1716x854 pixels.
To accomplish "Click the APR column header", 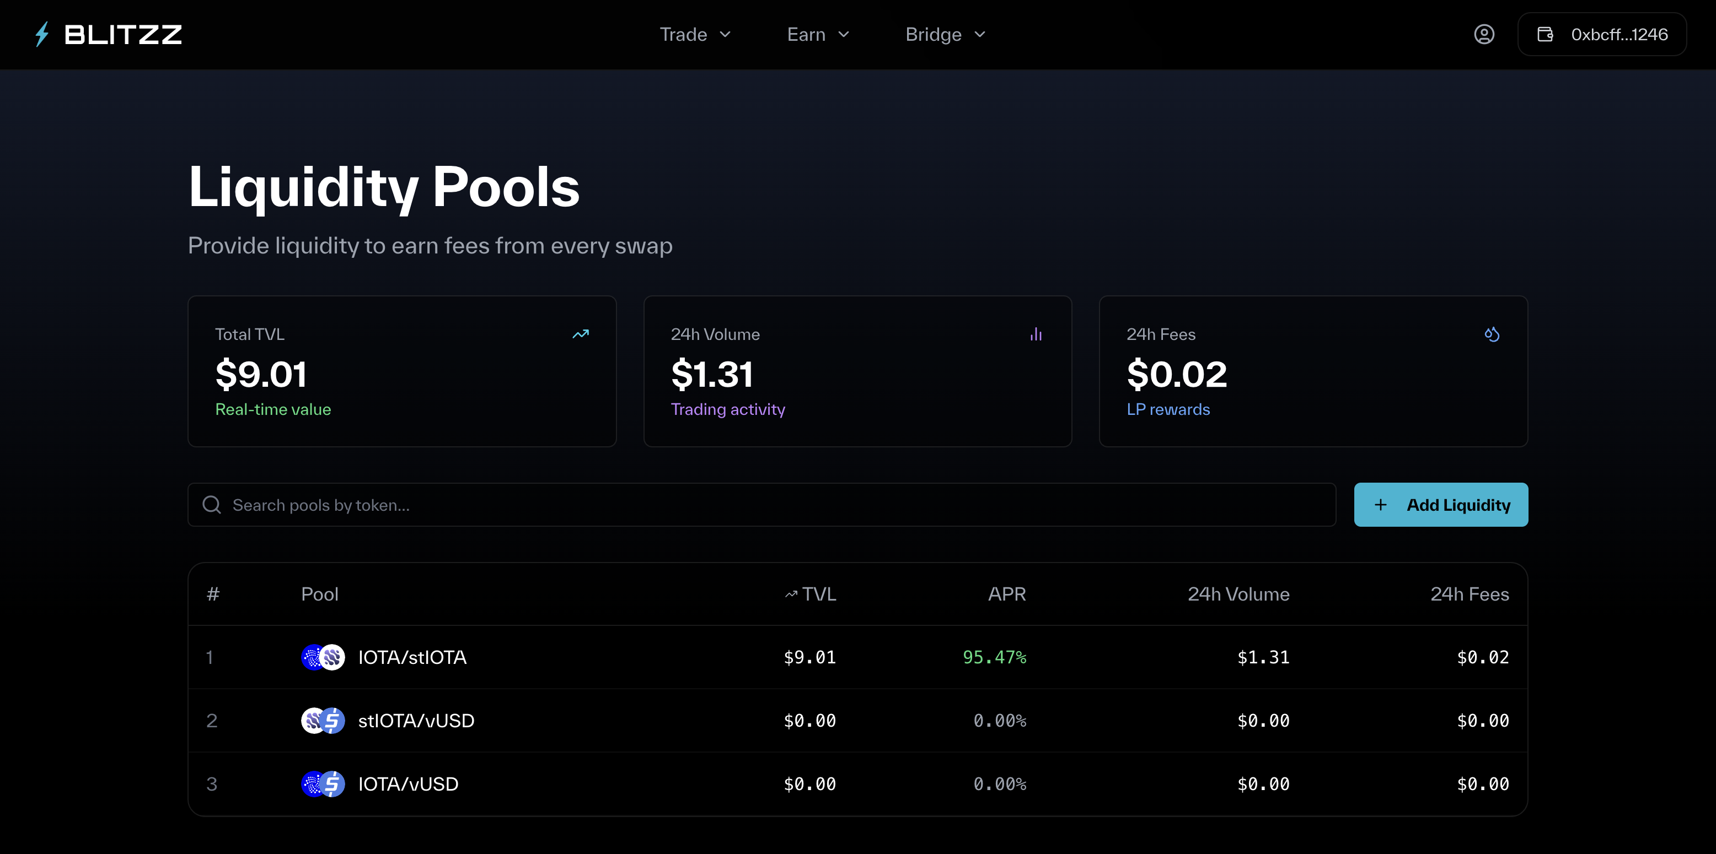I will [x=1006, y=594].
